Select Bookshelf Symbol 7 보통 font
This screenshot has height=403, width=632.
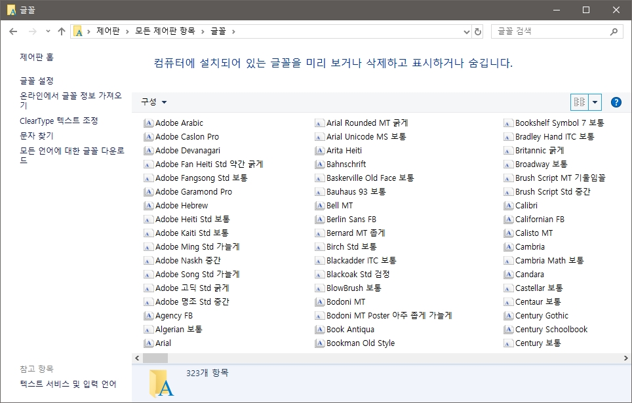click(x=554, y=123)
